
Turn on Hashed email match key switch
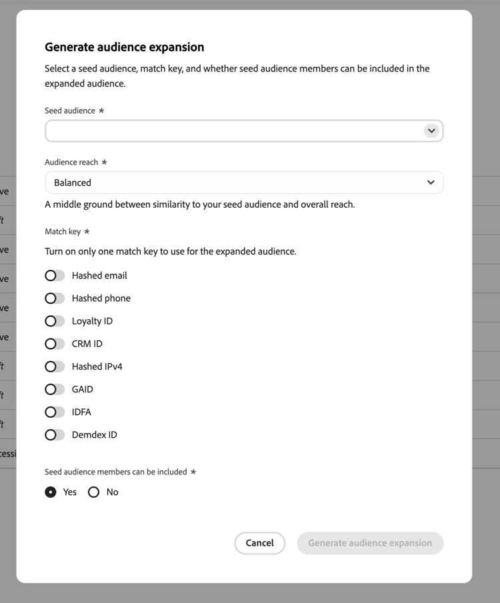coord(55,275)
